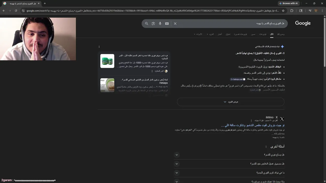
Task: Close the current Google search tab
Action: click(x=39, y=3)
